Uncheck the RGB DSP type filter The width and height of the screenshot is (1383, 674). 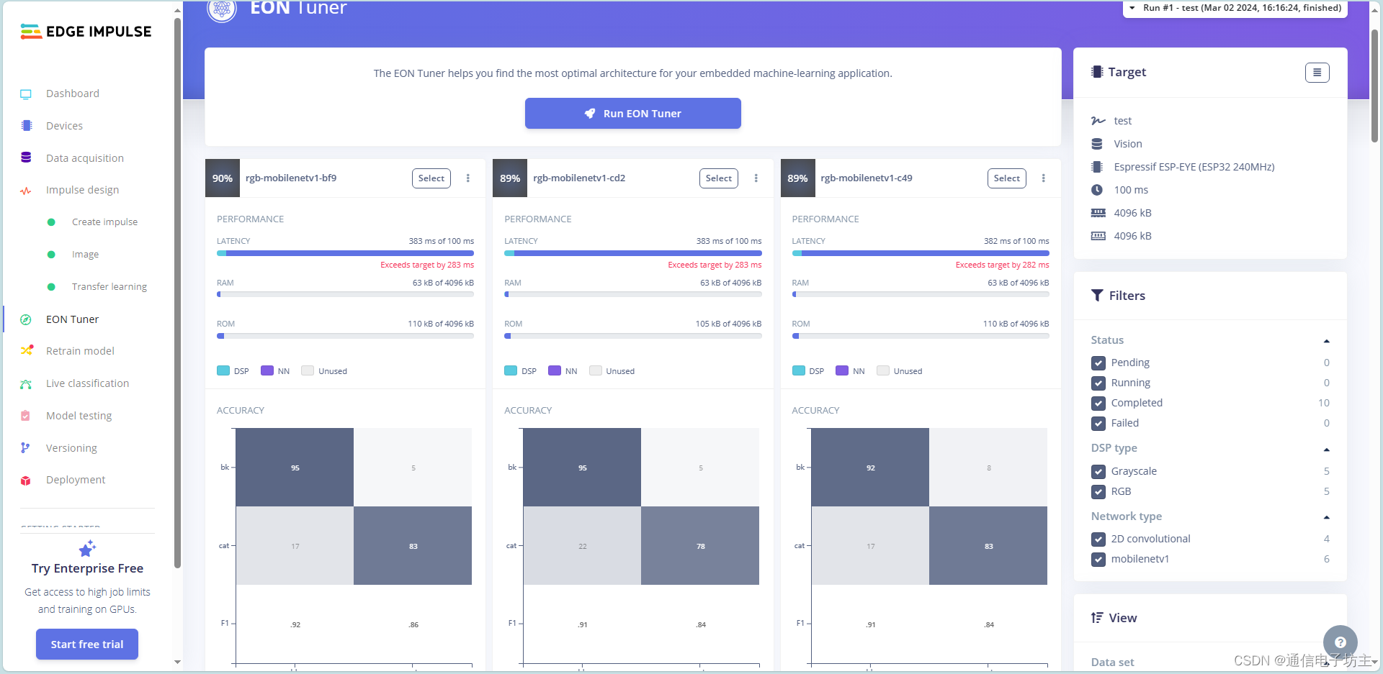coord(1098,492)
